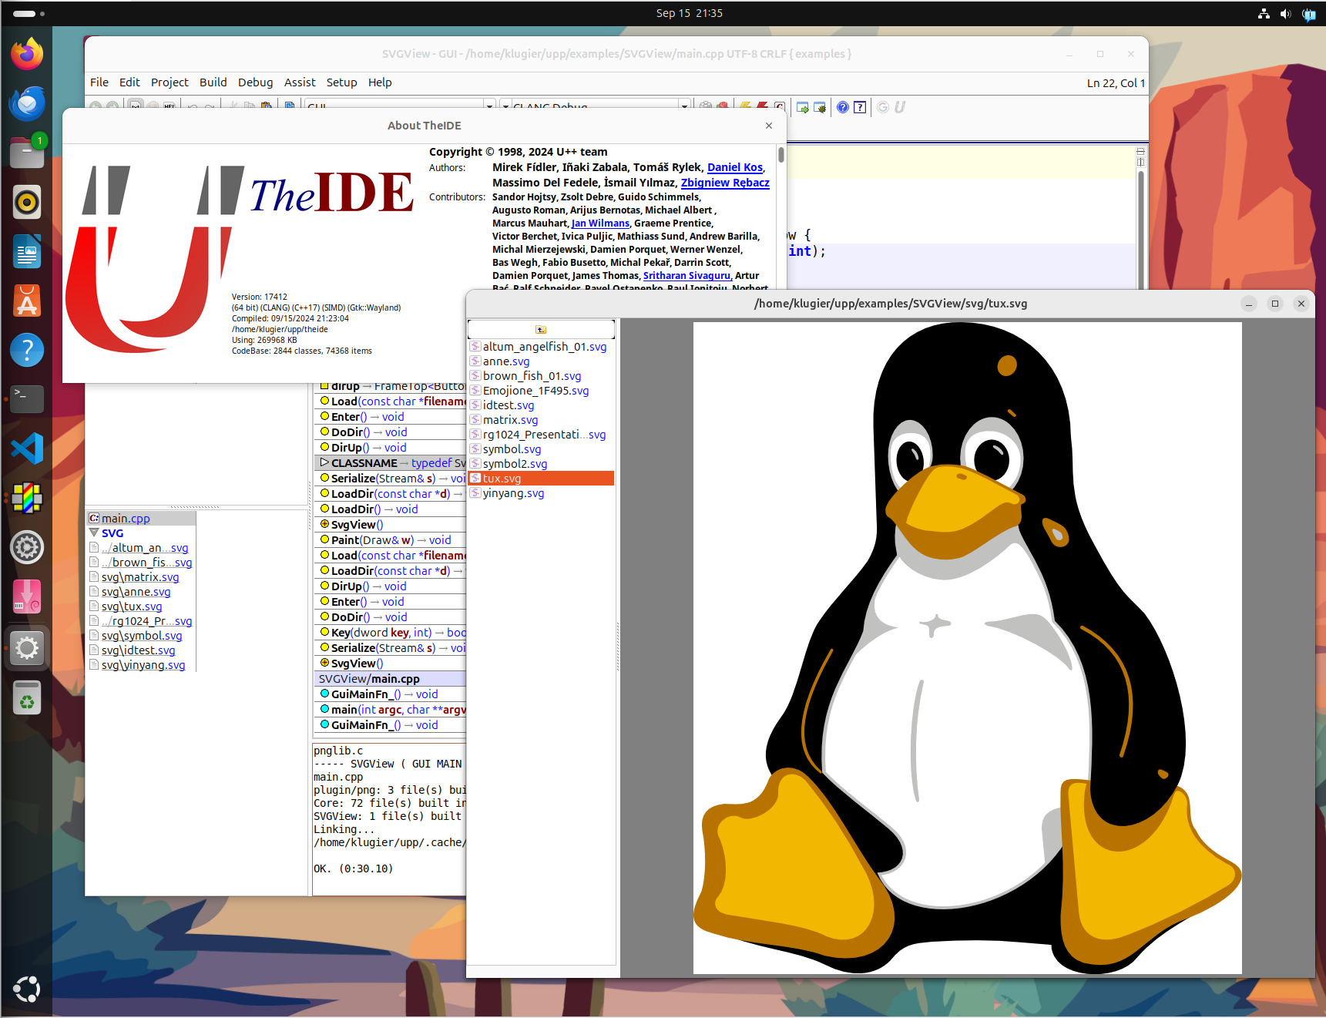
Task: Click the Sritharan Sivaguru contributor link
Action: pos(686,276)
